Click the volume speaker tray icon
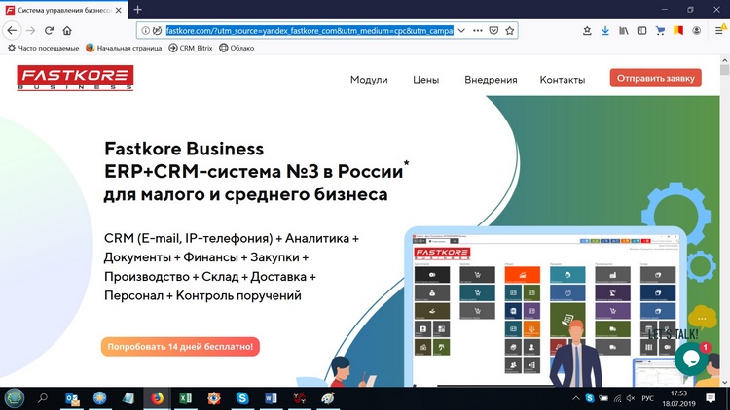730x410 pixels. point(631,398)
